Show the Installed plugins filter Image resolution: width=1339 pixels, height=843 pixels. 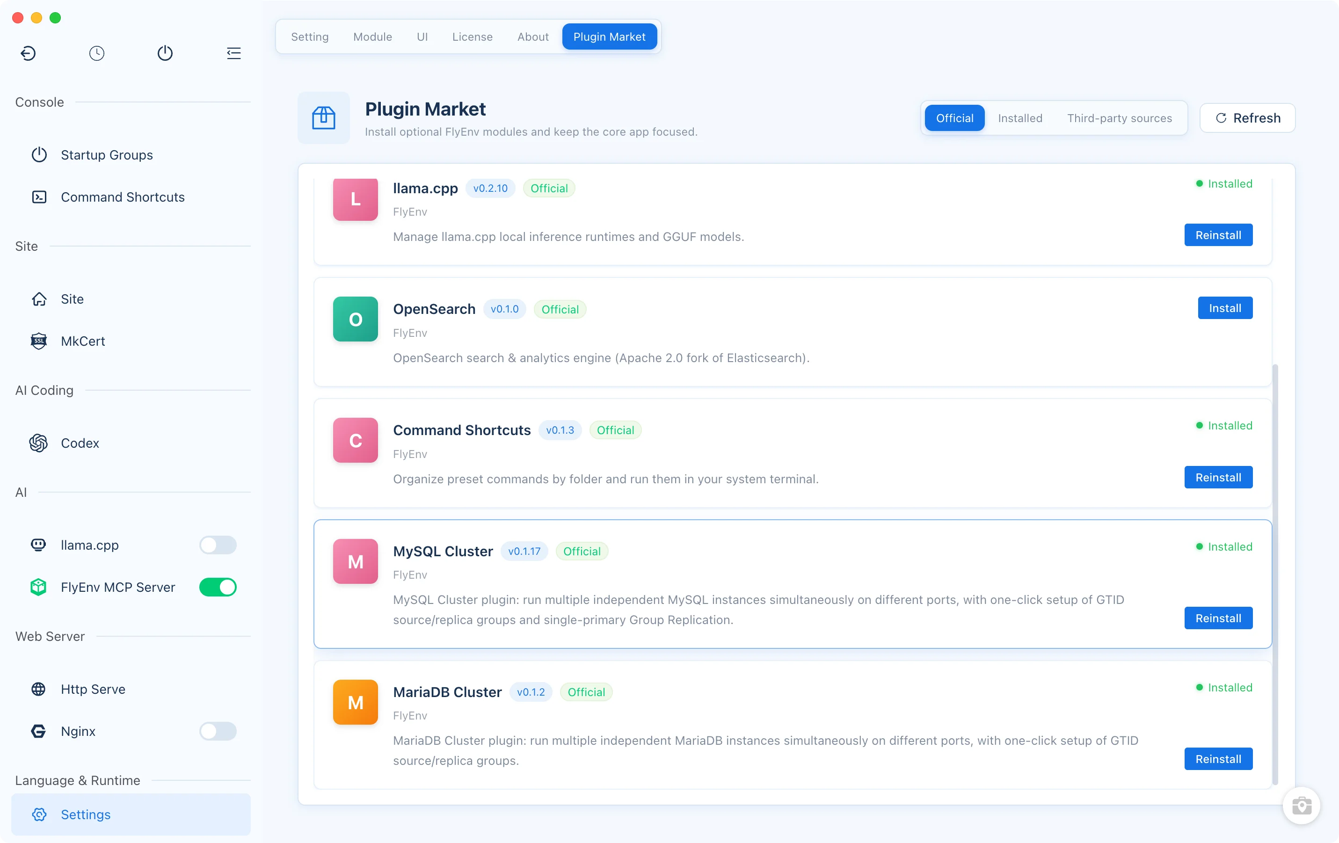pos(1020,118)
